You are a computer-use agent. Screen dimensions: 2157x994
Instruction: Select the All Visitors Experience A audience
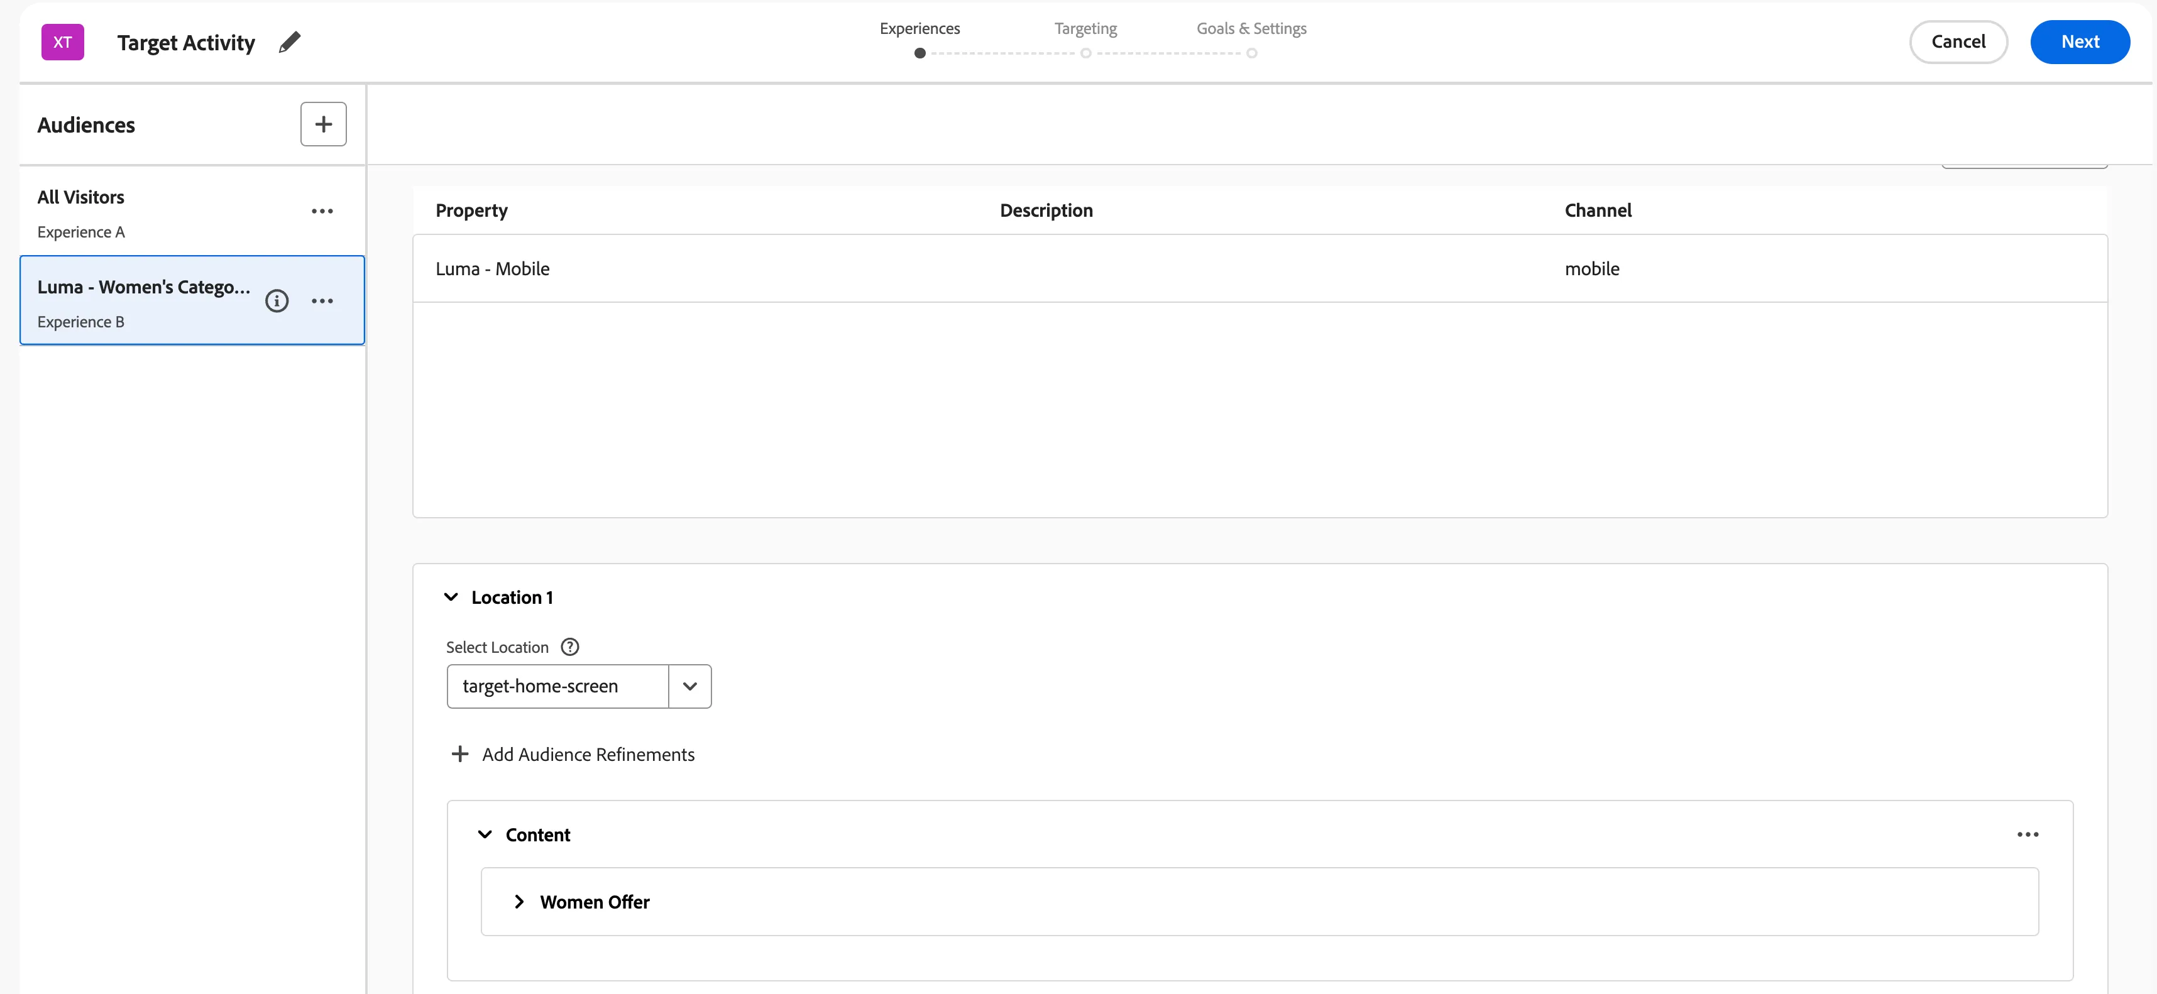click(x=192, y=211)
